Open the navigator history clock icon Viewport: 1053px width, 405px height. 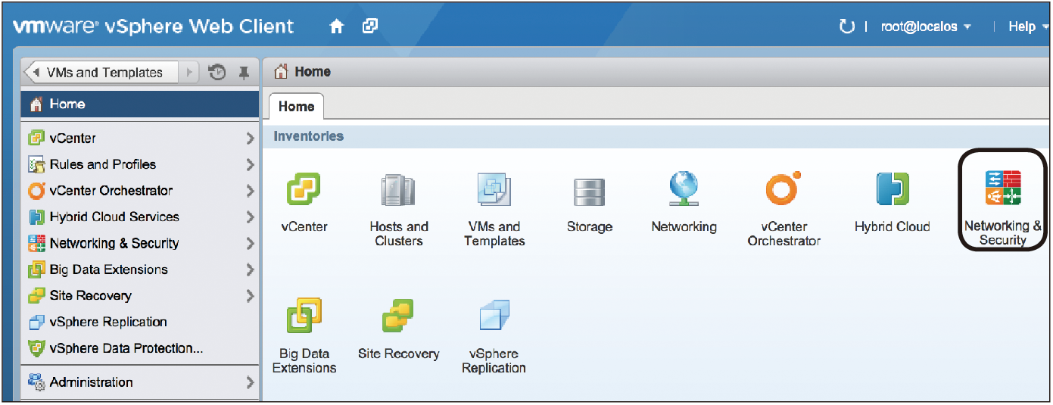tap(217, 72)
